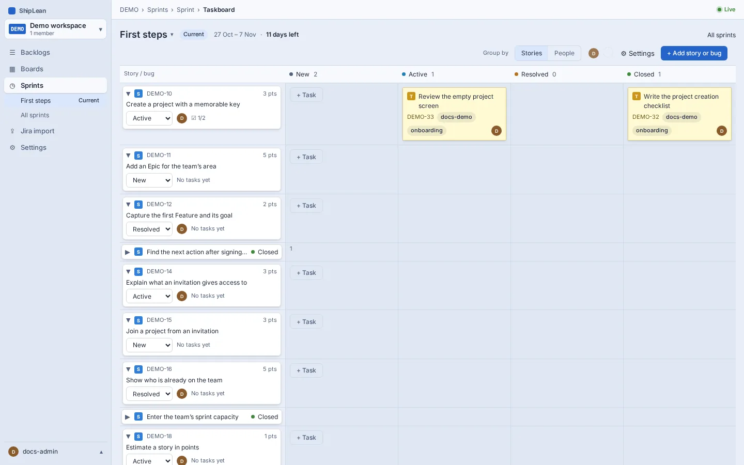Click the docs-demo tag on DEMO-32 card
Viewport: 744px width, 465px height.
(x=681, y=117)
